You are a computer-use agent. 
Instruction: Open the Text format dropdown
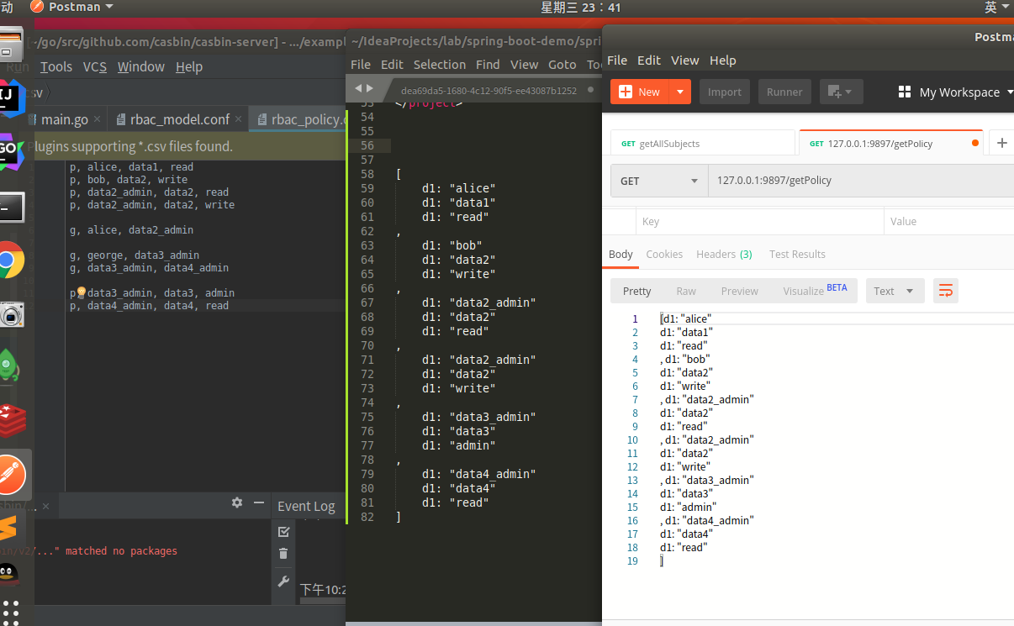[895, 291]
